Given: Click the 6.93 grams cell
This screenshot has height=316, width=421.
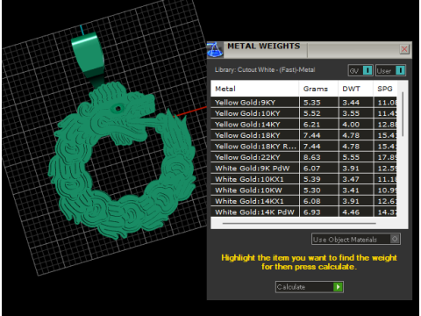Looking at the screenshot, I should click(318, 212).
